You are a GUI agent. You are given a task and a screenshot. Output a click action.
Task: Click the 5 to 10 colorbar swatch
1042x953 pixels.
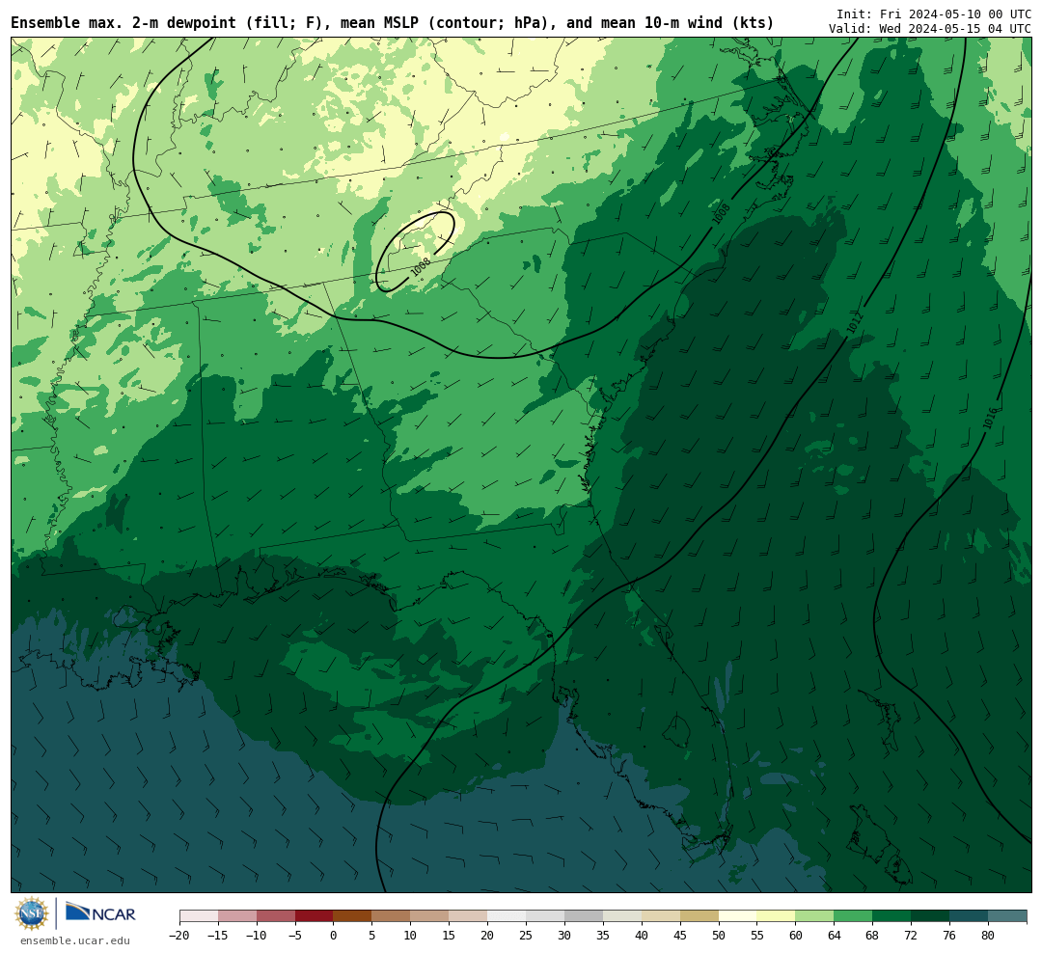[x=392, y=916]
